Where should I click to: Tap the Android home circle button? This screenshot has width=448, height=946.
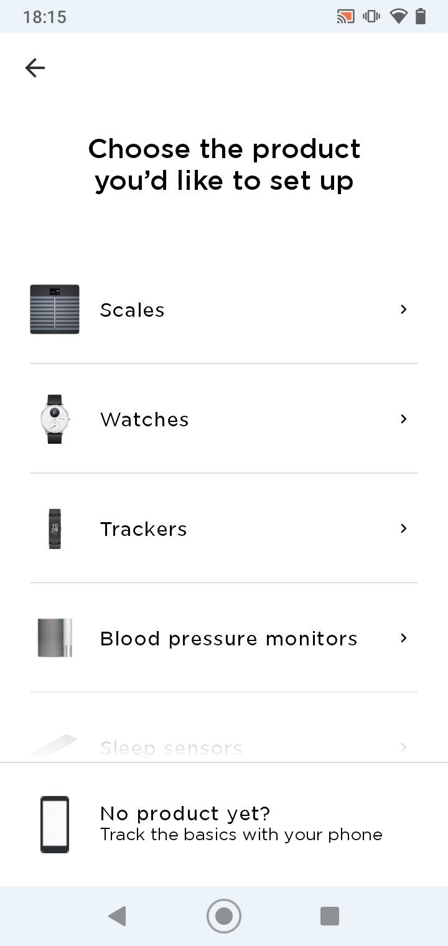click(224, 916)
